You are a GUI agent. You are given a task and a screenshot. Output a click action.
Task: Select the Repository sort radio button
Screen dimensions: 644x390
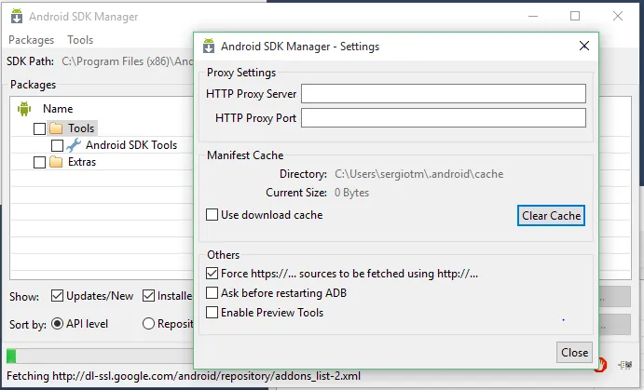point(148,324)
